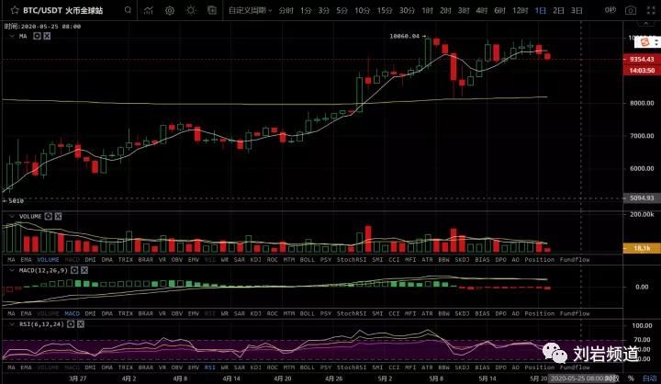
Task: Switch to 1时 timeframe
Action: (x=427, y=10)
